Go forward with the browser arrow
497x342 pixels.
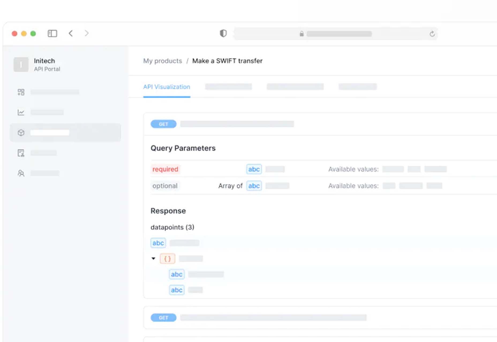(x=86, y=33)
